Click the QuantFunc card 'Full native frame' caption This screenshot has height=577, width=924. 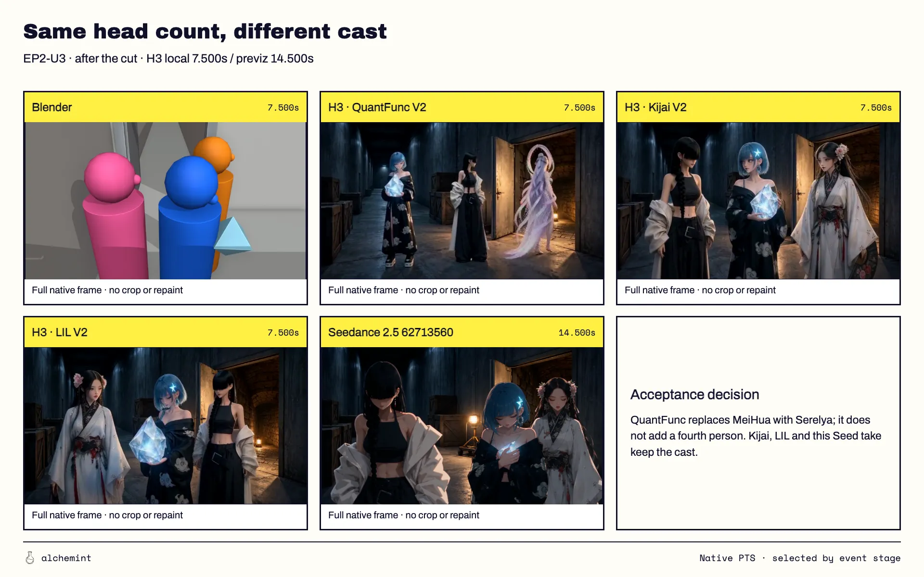click(x=404, y=290)
